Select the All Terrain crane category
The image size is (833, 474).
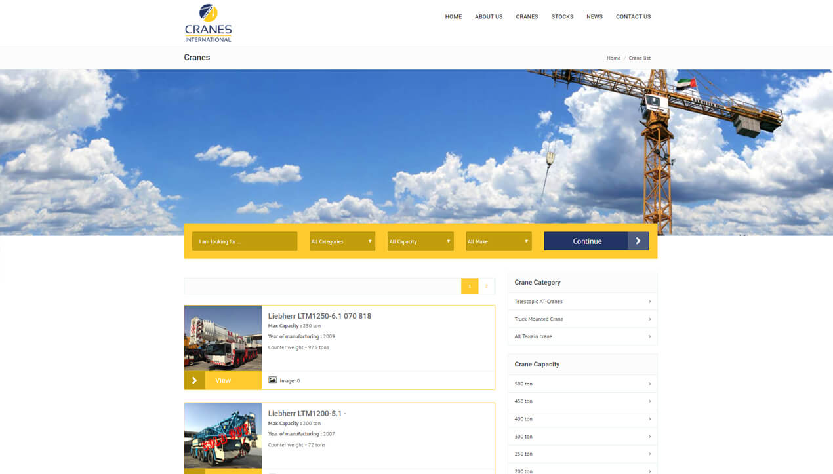click(582, 336)
